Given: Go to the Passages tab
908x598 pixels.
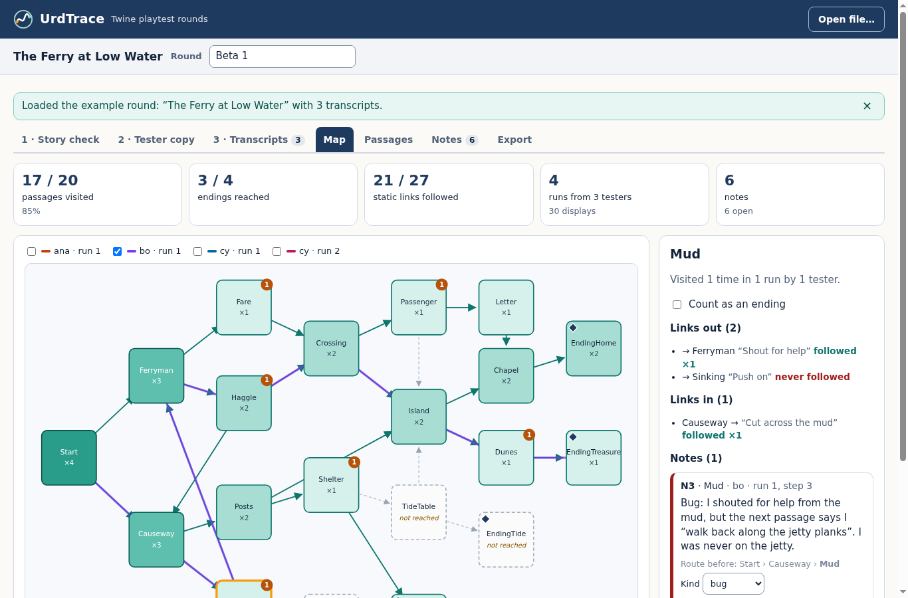Looking at the screenshot, I should (x=388, y=140).
